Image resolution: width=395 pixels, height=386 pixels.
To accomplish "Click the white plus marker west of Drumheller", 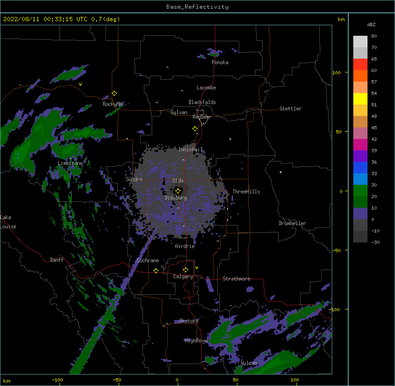I will [x=280, y=172].
